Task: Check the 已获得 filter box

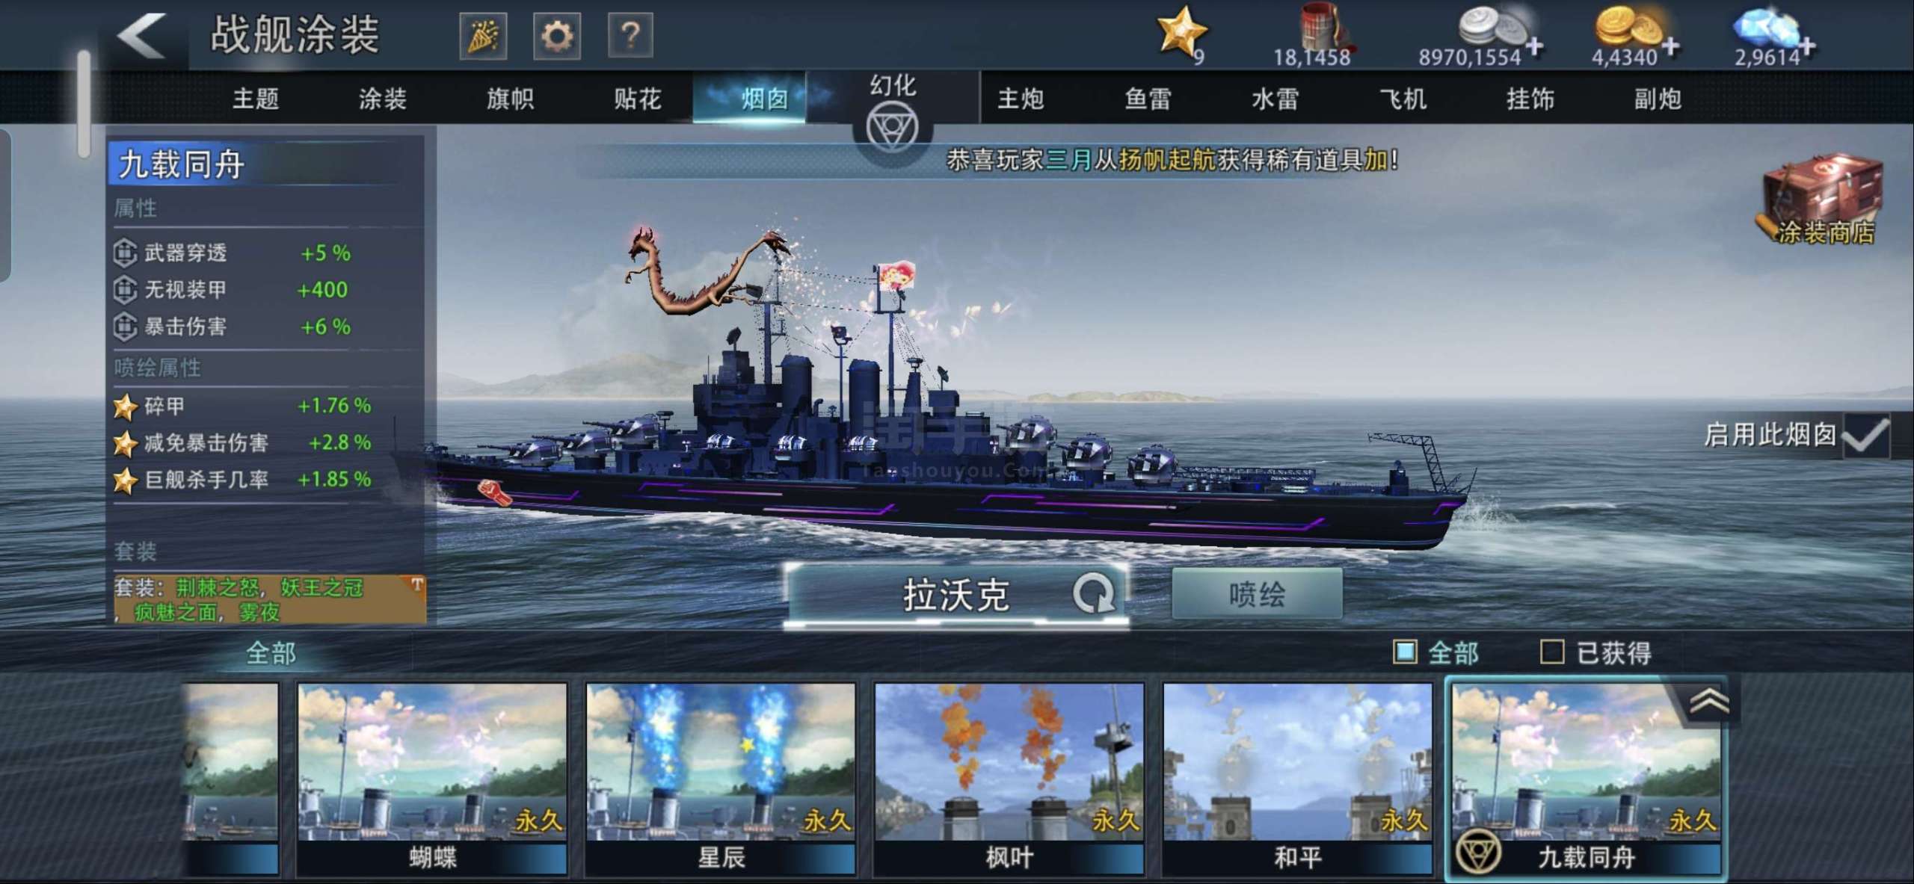Action: [x=1552, y=652]
